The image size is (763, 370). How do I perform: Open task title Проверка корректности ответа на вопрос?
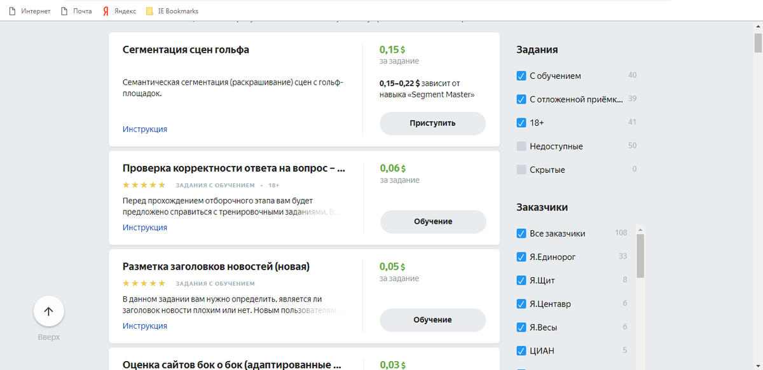[234, 168]
